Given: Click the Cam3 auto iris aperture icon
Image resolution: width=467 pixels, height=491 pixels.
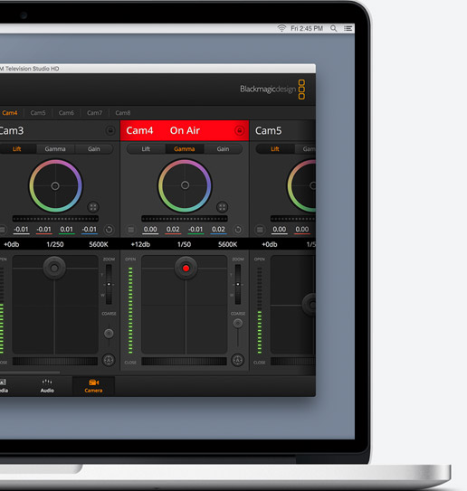Looking at the screenshot, I should coord(109,360).
